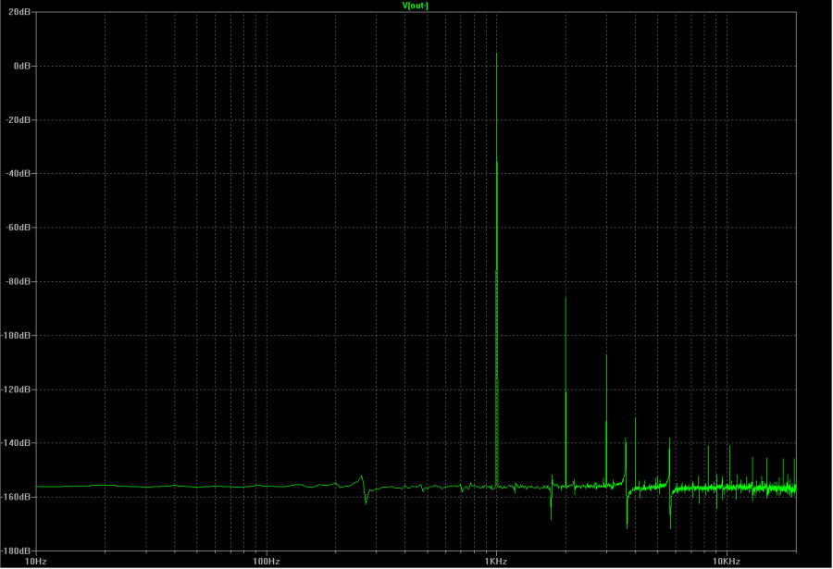Click the -160dB axis label
Viewport: 833px width, 569px height.
pos(17,497)
